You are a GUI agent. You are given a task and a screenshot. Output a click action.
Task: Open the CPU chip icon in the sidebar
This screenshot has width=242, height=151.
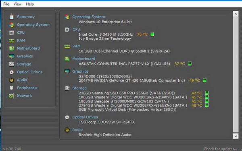[12, 33]
